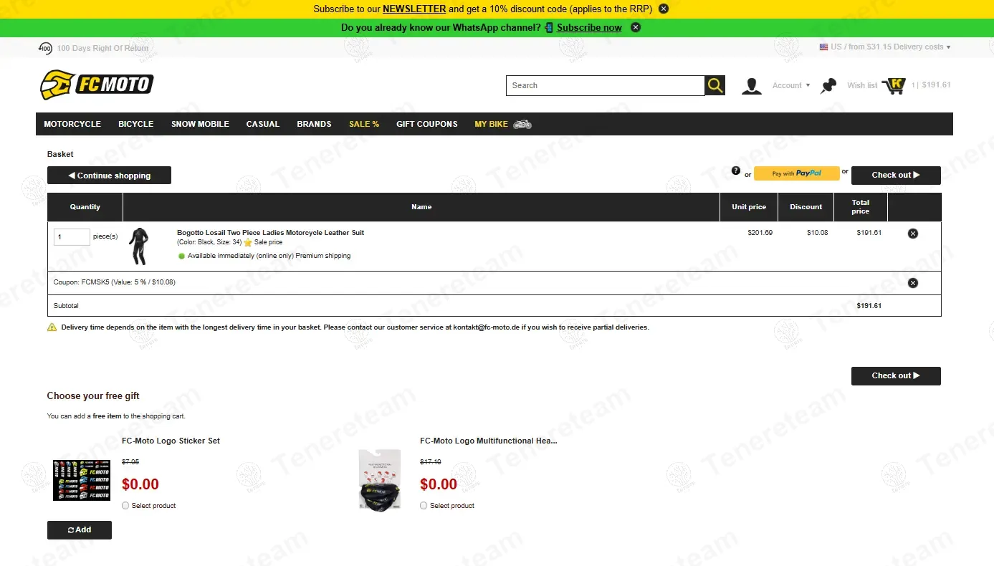The width and height of the screenshot is (994, 566).
Task: Open the US delivery country selector
Action: [x=885, y=47]
